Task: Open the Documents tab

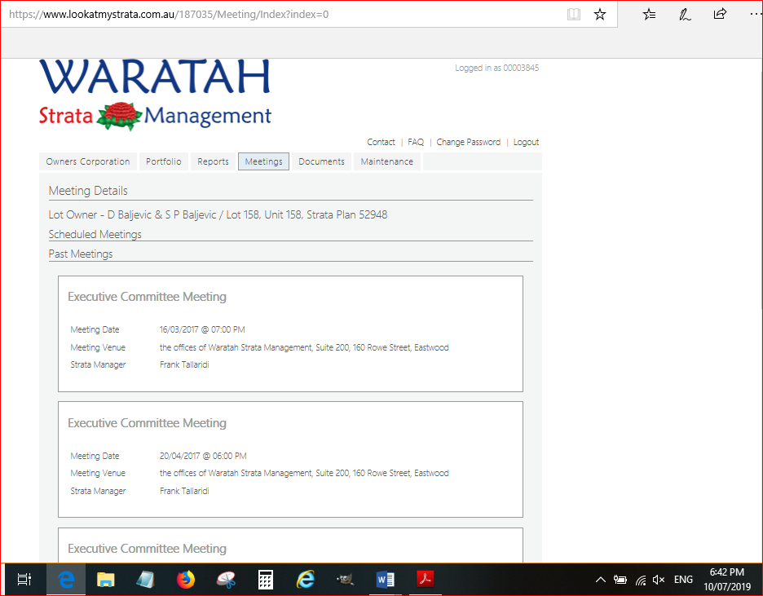Action: tap(322, 161)
